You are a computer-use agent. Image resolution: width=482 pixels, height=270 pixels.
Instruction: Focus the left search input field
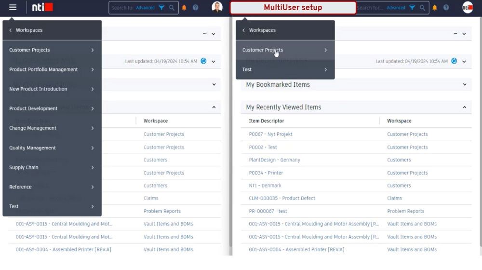click(122, 8)
